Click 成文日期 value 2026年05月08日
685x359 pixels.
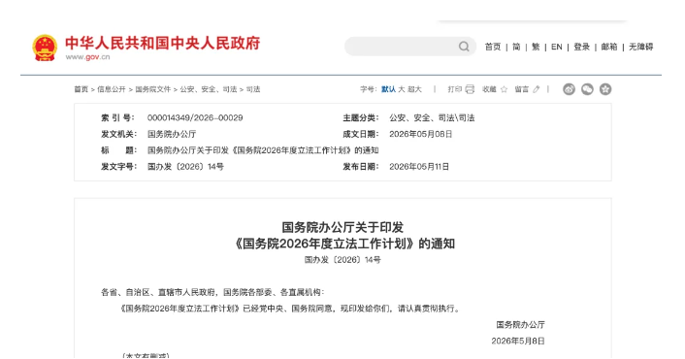(x=421, y=134)
